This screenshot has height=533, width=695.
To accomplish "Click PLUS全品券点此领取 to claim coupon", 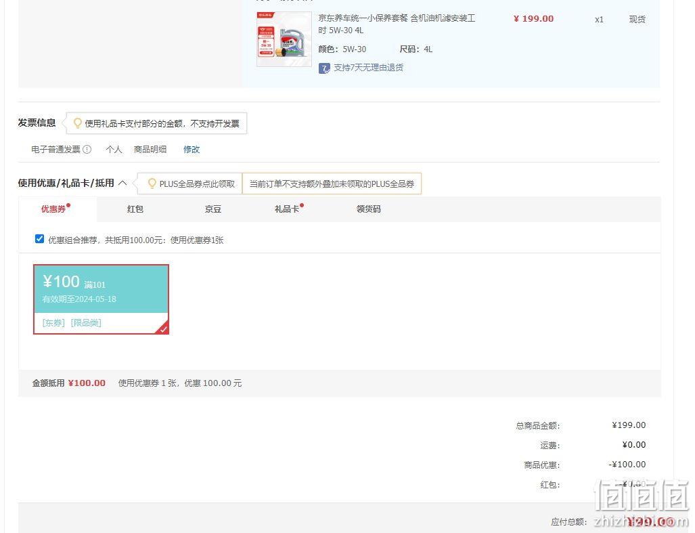I will tap(197, 184).
